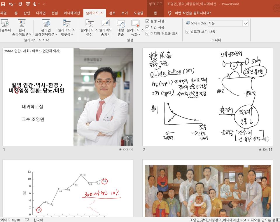Expand the 모니터 dropdown set to 자동
Screen dimensions: 280x222
pos(245,23)
